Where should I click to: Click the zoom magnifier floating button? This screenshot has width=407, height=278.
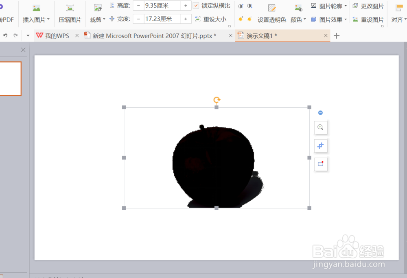321,128
